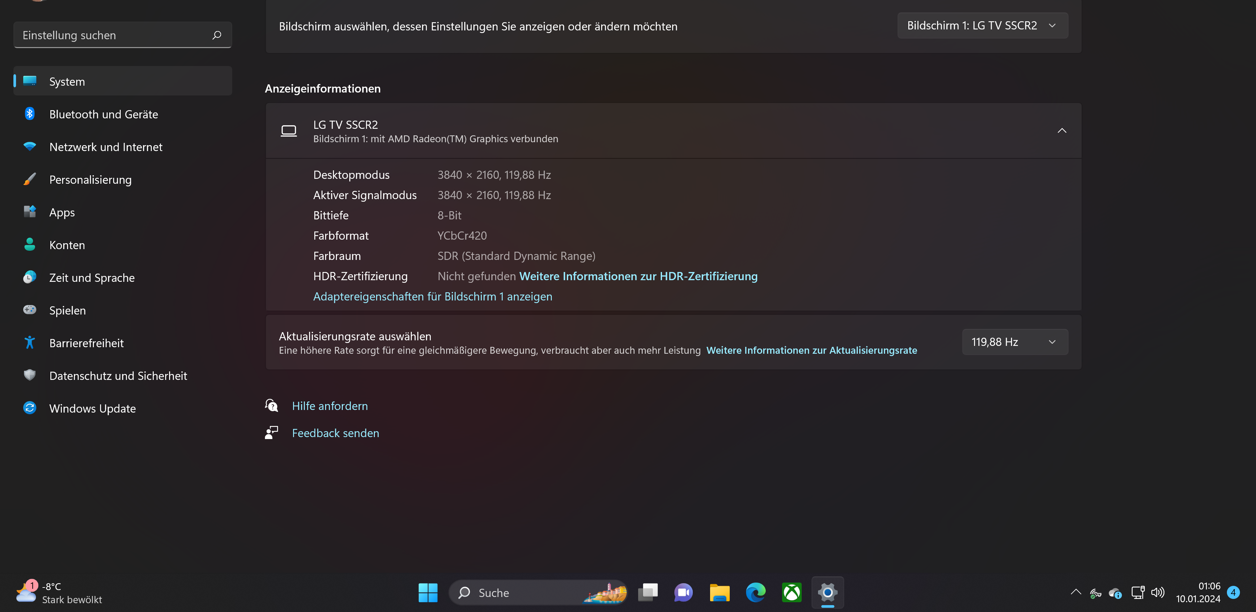Viewport: 1256px width, 612px height.
Task: Go to Bluetooth und Geräte settings
Action: pyautogui.click(x=103, y=114)
